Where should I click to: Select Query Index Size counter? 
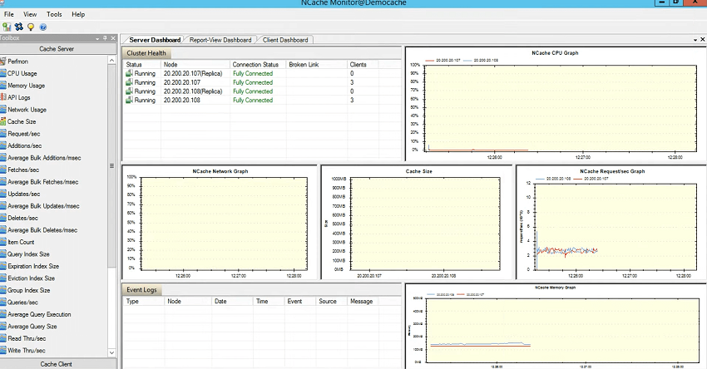pyautogui.click(x=28, y=254)
